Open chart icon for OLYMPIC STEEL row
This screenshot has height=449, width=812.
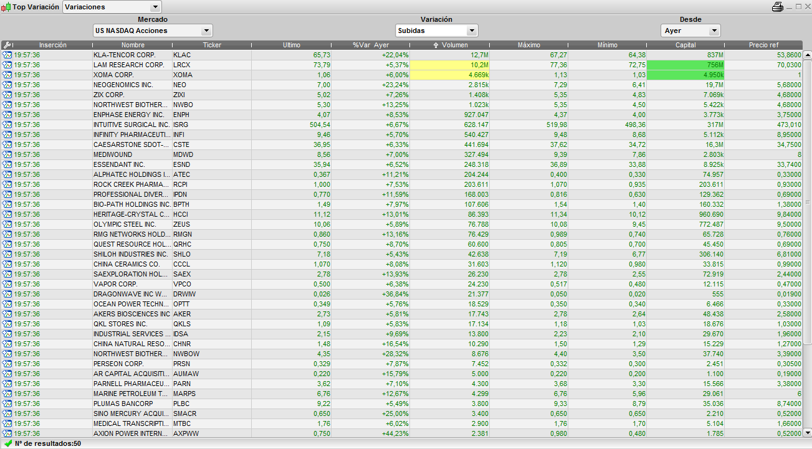tap(7, 224)
